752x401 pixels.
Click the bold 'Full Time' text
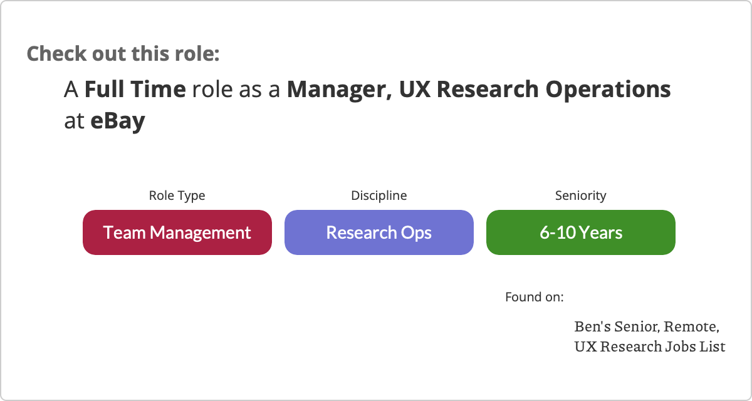tap(135, 90)
